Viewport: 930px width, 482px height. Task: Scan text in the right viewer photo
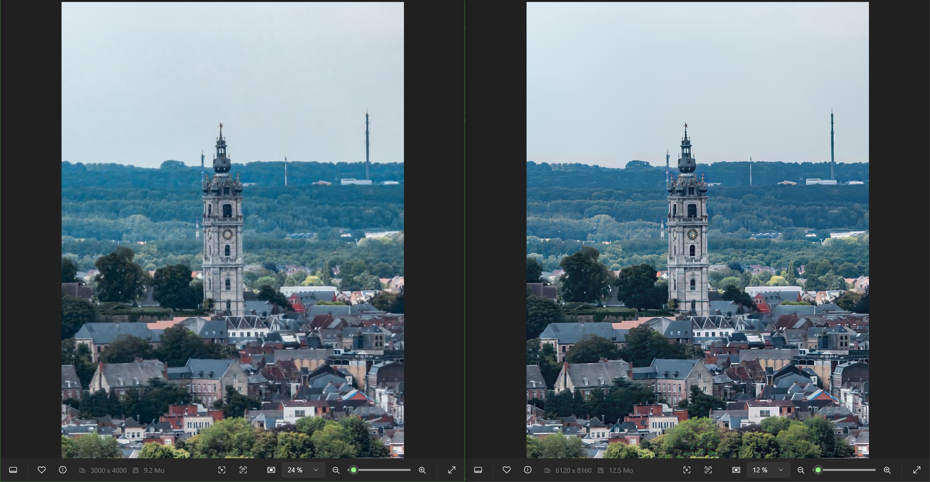708,470
